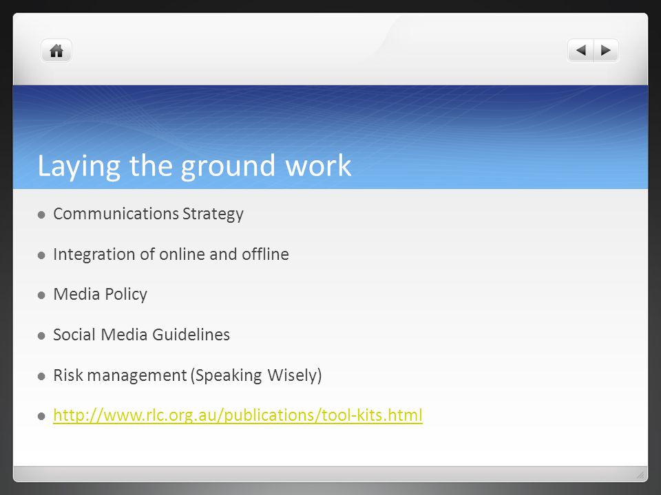Screen dimensions: 661x495
Task: Select 'Social Media Guidelines' bullet text
Action: [x=142, y=335]
